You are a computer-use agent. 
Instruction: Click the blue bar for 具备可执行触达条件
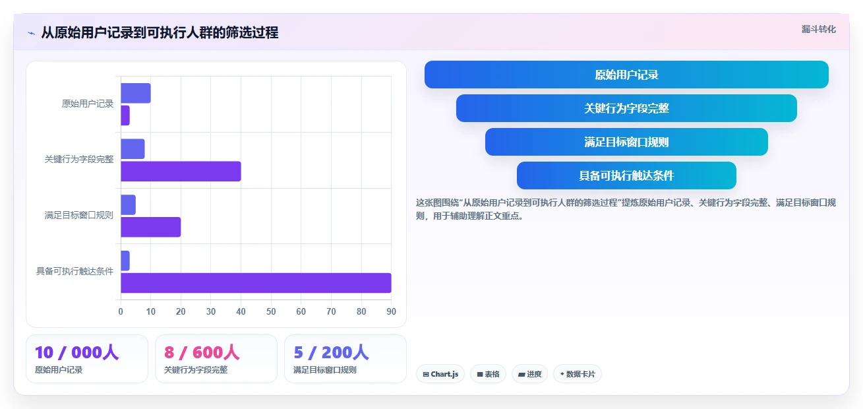125,261
